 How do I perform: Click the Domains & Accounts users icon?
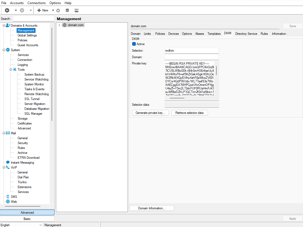tap(8, 25)
